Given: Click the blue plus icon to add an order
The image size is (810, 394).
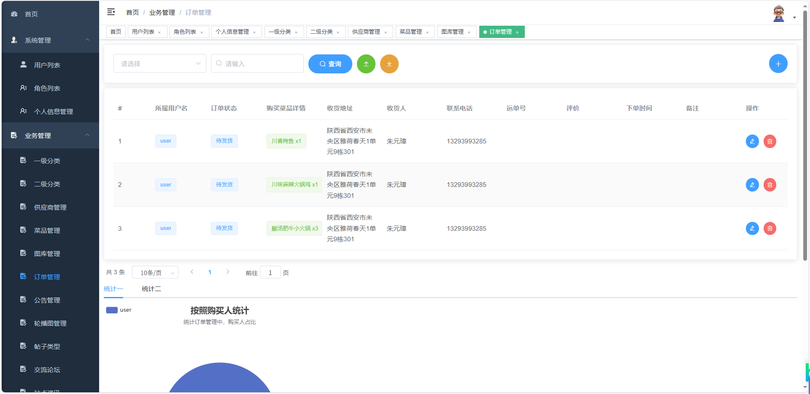Looking at the screenshot, I should (778, 63).
